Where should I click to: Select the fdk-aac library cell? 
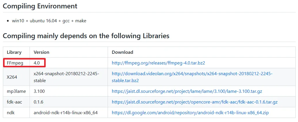[x=15, y=102]
